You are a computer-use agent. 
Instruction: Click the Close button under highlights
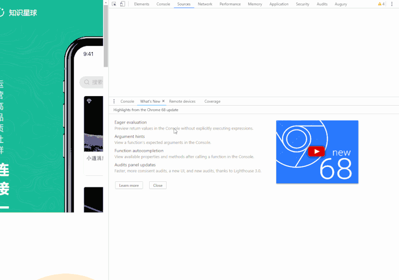(x=158, y=185)
